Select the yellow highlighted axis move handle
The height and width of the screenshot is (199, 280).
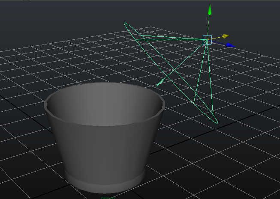pos(226,36)
